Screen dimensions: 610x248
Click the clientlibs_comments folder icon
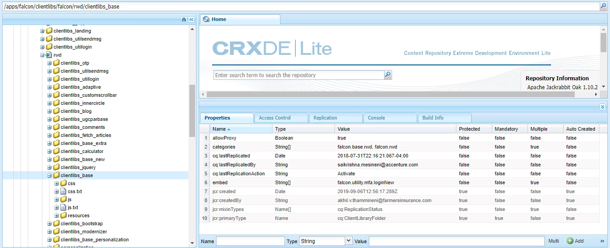[56, 127]
